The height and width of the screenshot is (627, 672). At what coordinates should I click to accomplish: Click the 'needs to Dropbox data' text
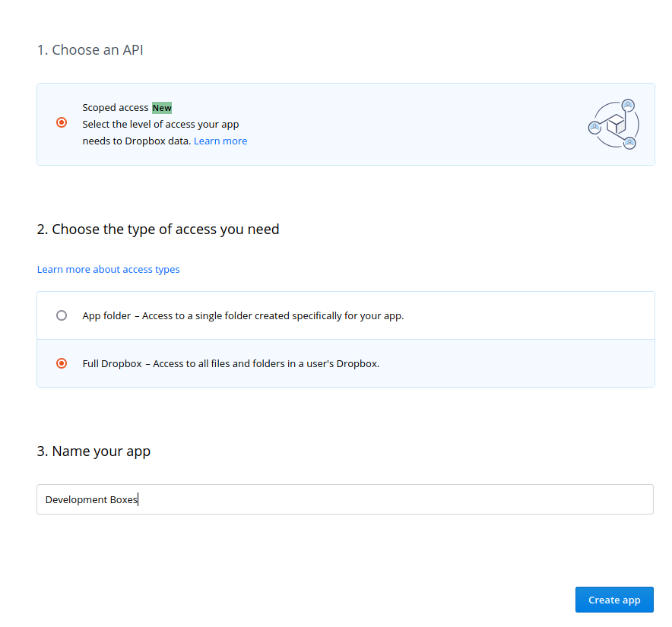[137, 141]
